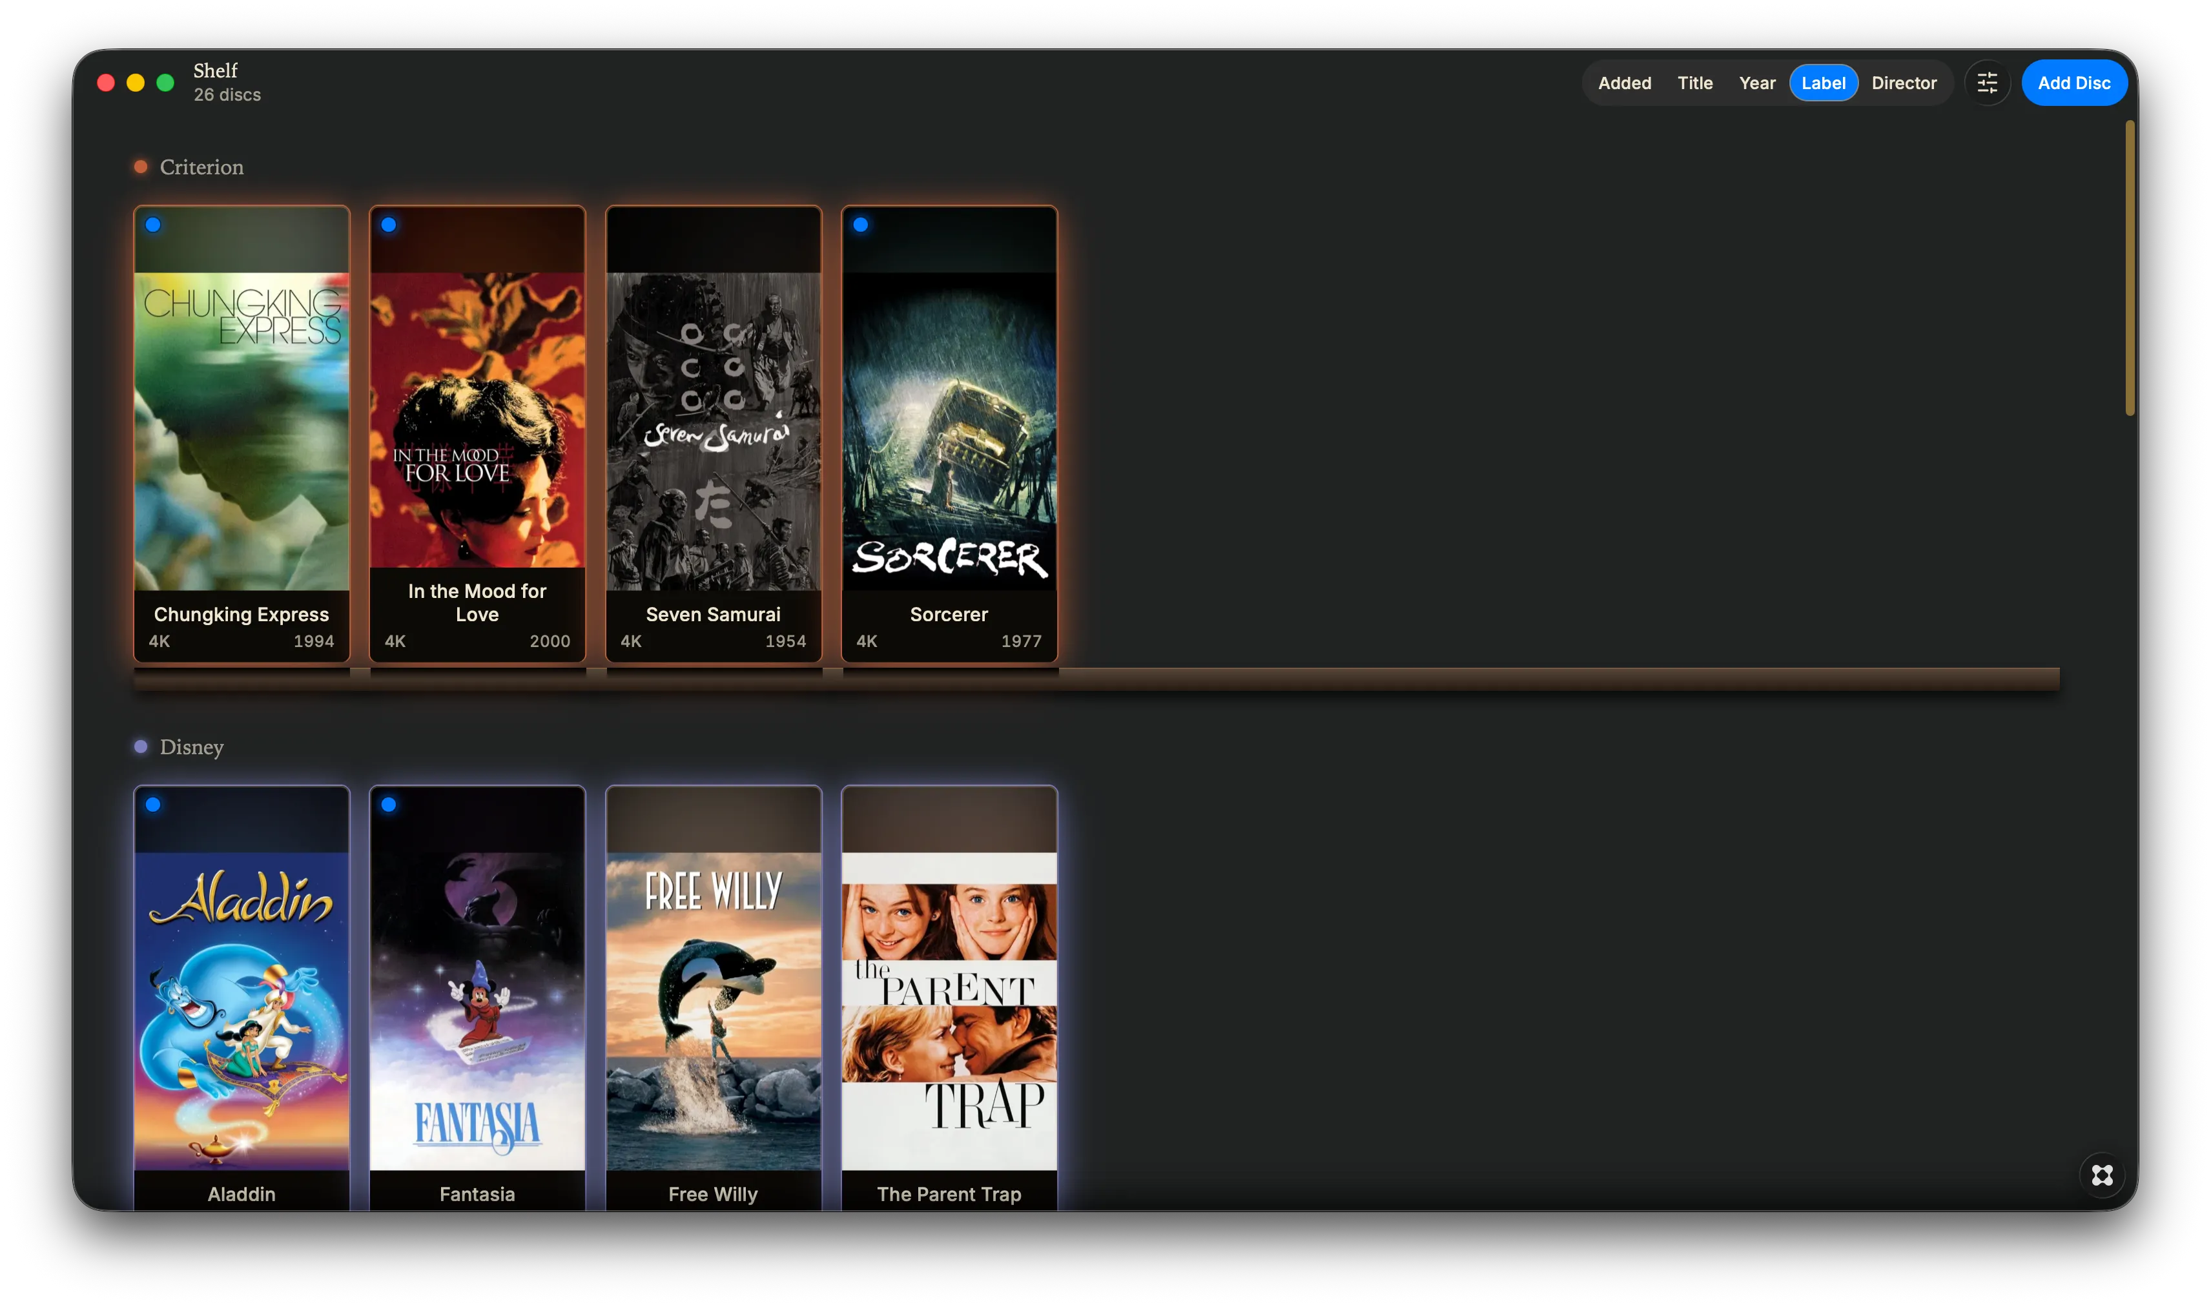Select the Label sort option
This screenshot has height=1307, width=2211.
(x=1823, y=83)
